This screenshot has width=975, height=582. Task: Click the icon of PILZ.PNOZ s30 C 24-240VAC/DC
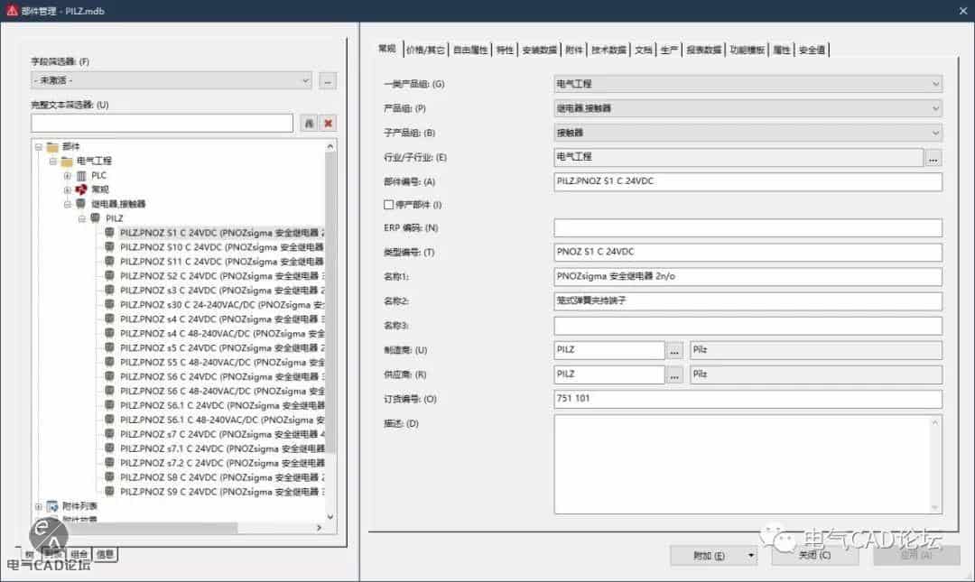pos(109,305)
